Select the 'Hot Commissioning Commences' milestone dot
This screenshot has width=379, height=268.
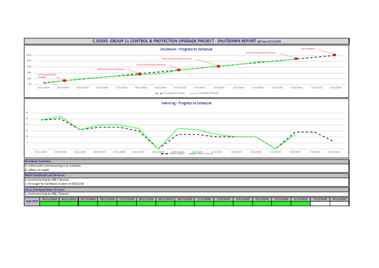[x=296, y=59]
